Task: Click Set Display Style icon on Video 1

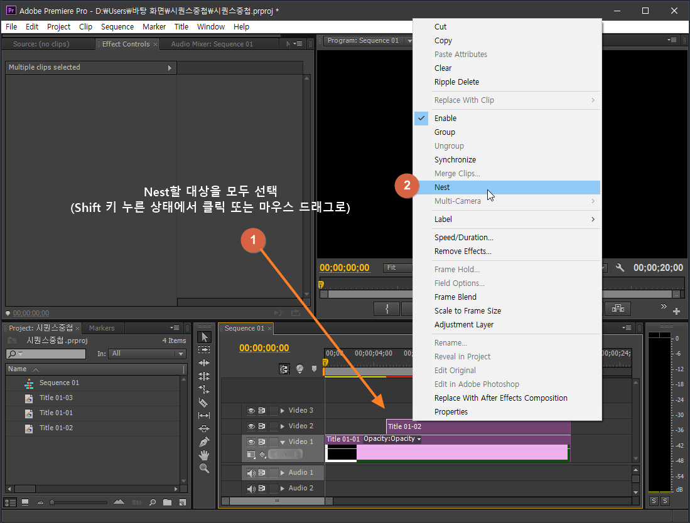Action: 251,455
